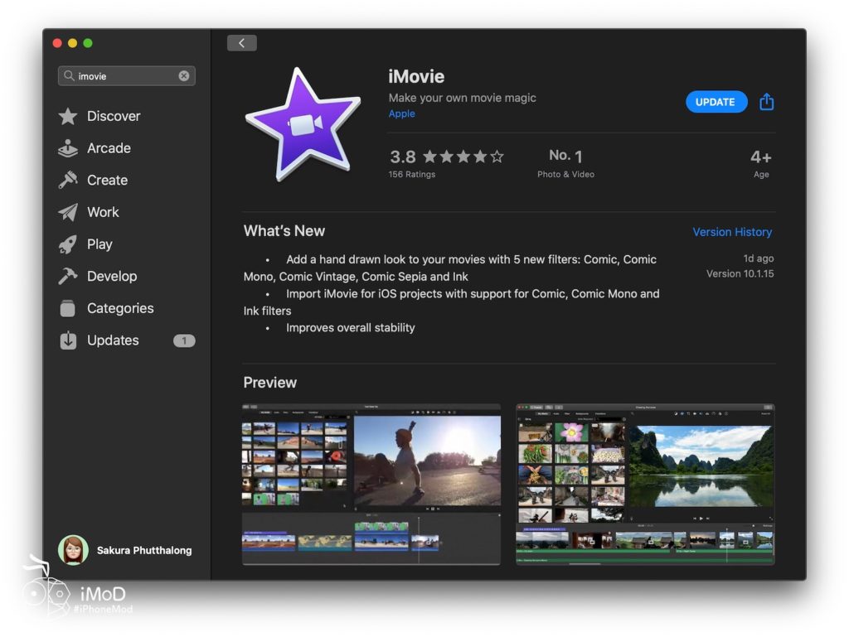Click the 3.8 star rating

pyautogui.click(x=446, y=157)
